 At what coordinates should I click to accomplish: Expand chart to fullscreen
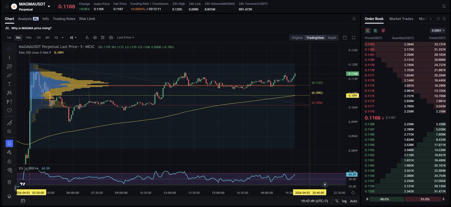tap(354, 37)
